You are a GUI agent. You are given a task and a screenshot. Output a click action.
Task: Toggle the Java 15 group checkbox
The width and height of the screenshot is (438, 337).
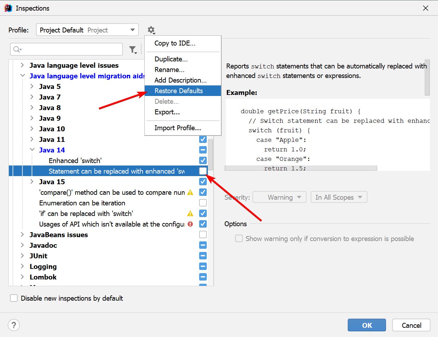(x=203, y=182)
